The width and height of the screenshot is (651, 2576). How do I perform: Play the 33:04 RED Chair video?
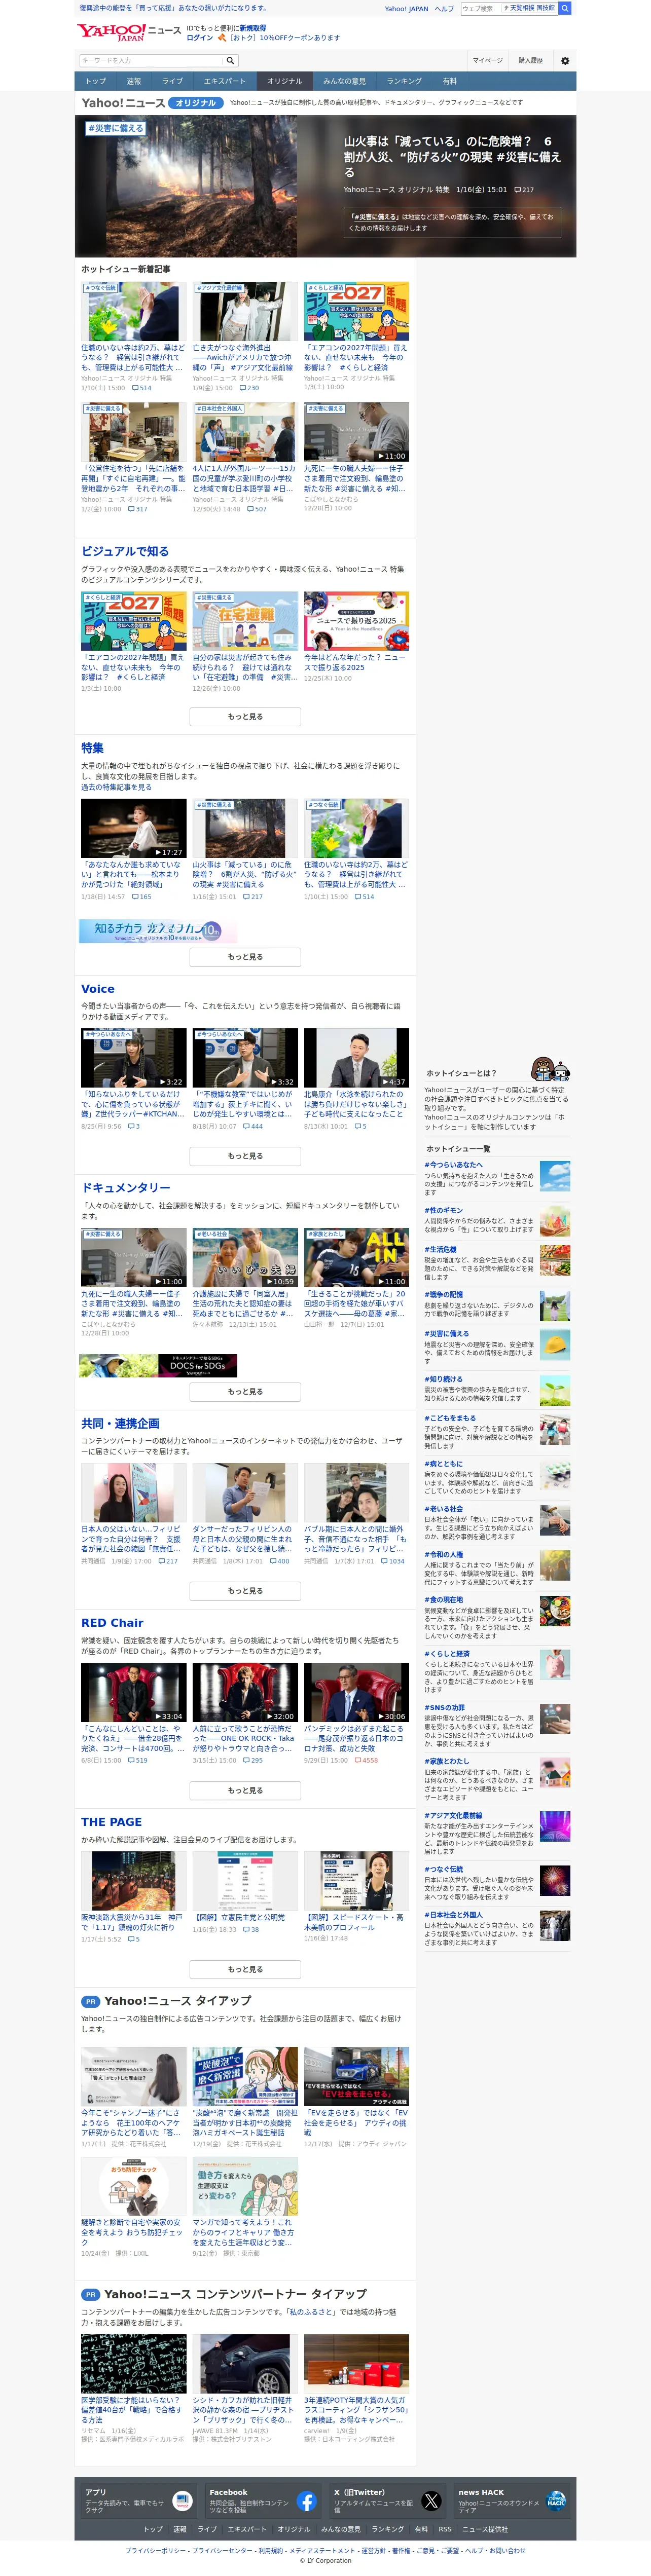point(133,1692)
